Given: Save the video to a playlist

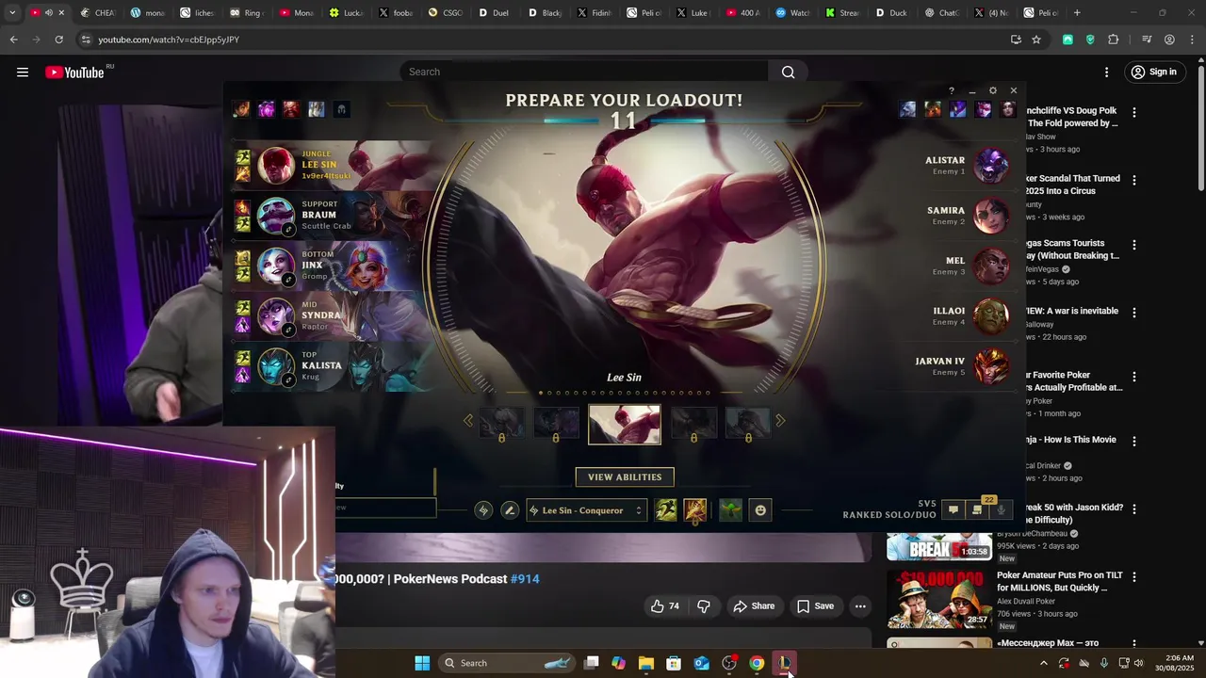Looking at the screenshot, I should (815, 606).
